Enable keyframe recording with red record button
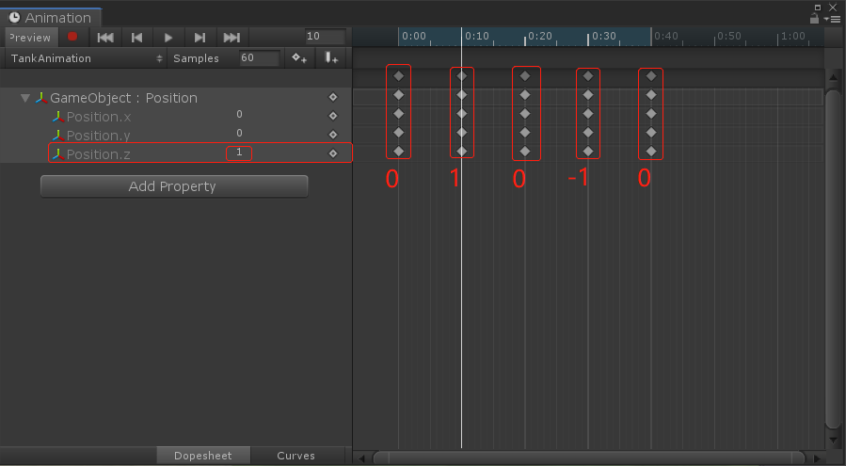Viewport: 846px width, 466px height. point(72,37)
